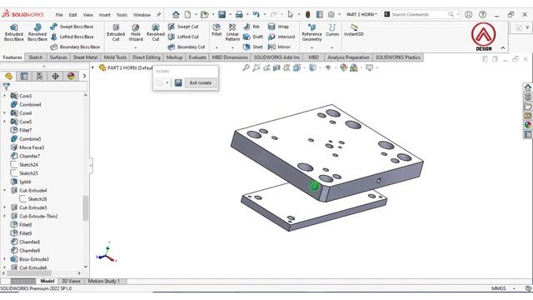Screen dimensions: 533x300
Task: Click the Boundary Cut tool
Action: tap(187, 47)
